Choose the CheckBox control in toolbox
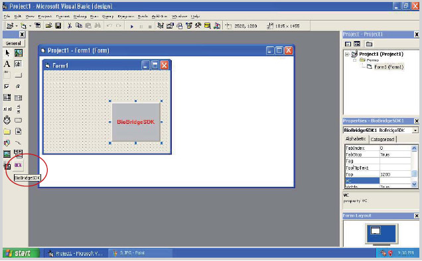 [7, 87]
